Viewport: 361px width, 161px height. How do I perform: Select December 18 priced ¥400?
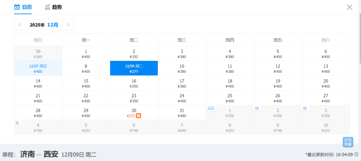click(x=230, y=83)
